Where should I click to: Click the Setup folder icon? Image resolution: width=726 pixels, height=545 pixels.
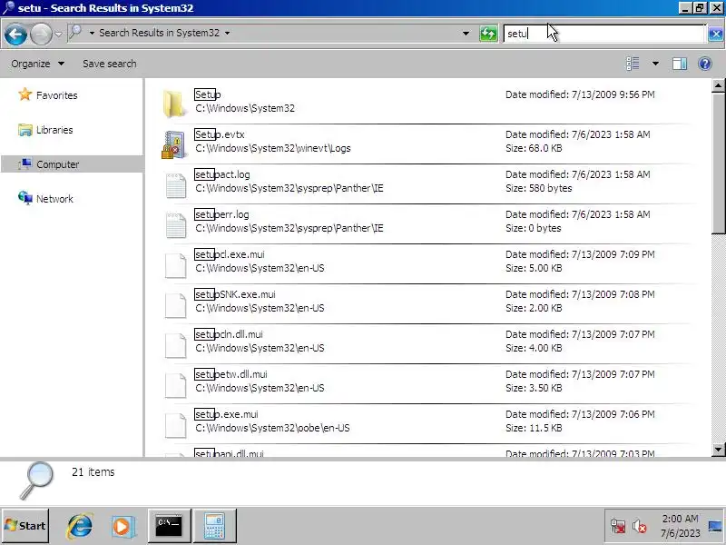pyautogui.click(x=174, y=104)
